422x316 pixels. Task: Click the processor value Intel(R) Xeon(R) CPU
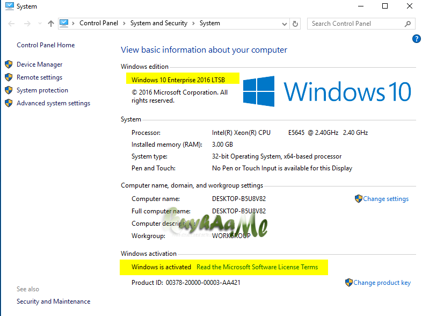click(x=241, y=133)
